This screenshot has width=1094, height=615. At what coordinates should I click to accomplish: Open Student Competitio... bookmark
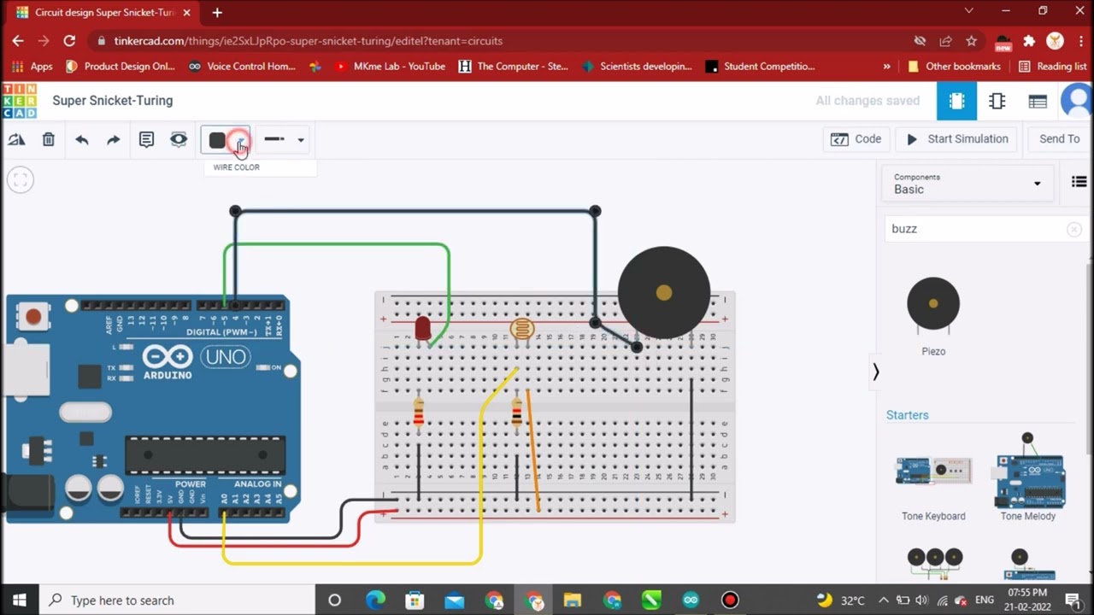click(x=761, y=66)
